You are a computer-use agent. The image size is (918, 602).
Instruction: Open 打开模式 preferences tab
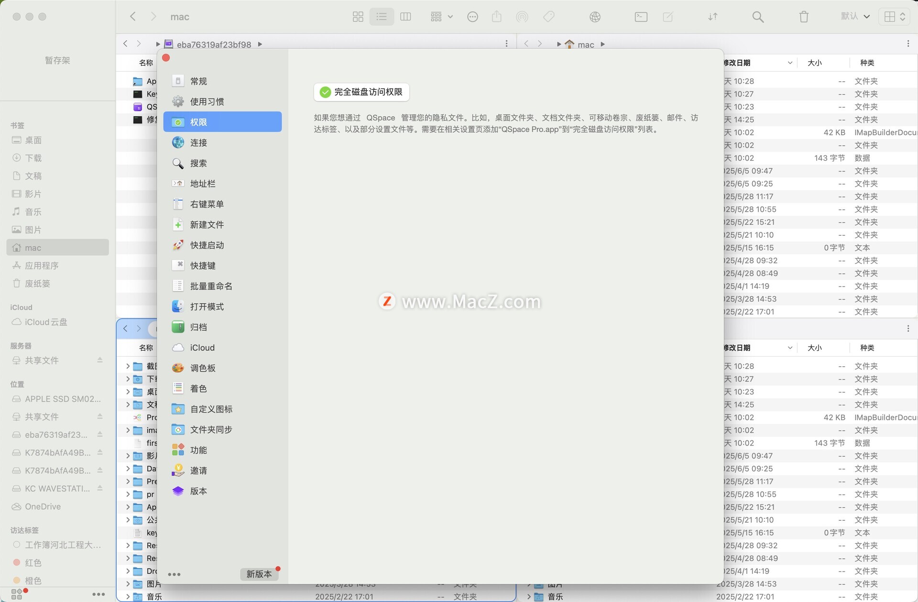point(222,306)
